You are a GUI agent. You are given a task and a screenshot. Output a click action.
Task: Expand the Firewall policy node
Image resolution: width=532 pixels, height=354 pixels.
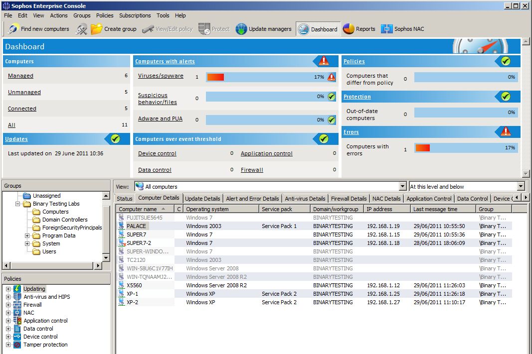pos(8,305)
